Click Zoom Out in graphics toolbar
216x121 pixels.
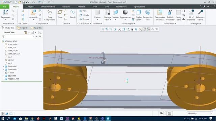[111, 29]
